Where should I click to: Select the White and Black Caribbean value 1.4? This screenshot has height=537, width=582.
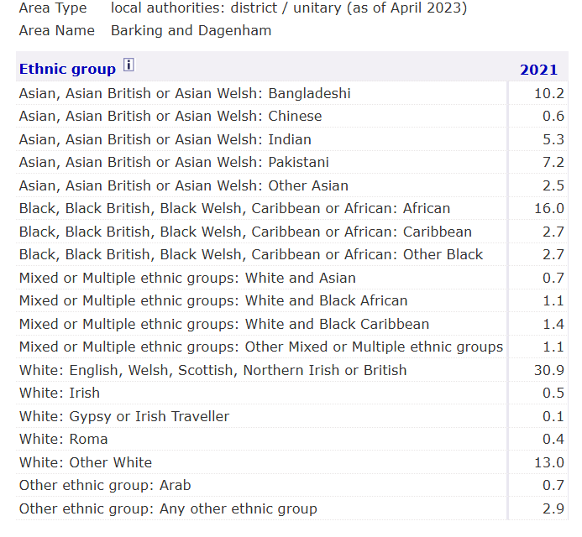[553, 325]
